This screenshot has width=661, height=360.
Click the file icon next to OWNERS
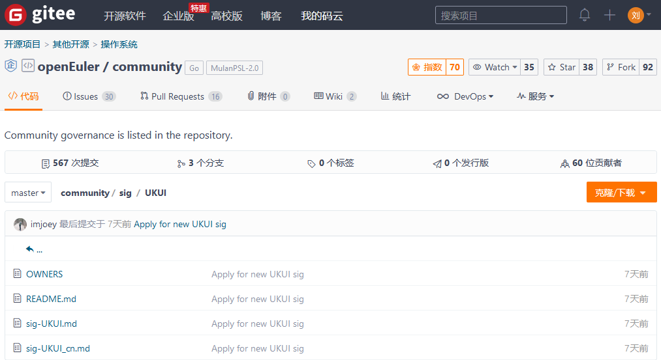pyautogui.click(x=18, y=274)
